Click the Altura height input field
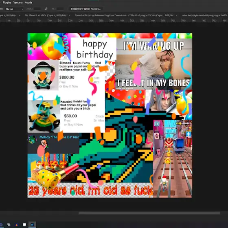Viewport: 228px width, 228px height. 60,9
